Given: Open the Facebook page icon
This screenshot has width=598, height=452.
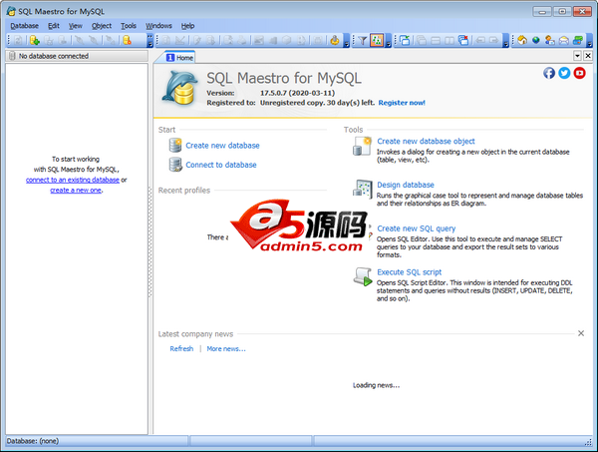Looking at the screenshot, I should 549,73.
